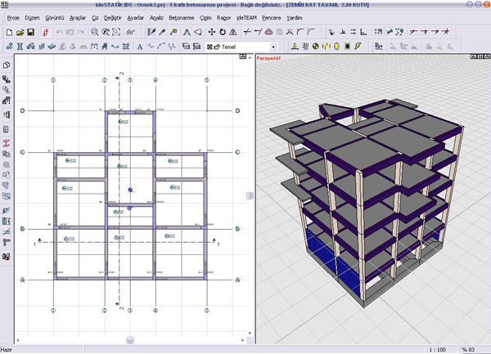
Task: Click the eyedropper icon in toolbar
Action: click(162, 32)
